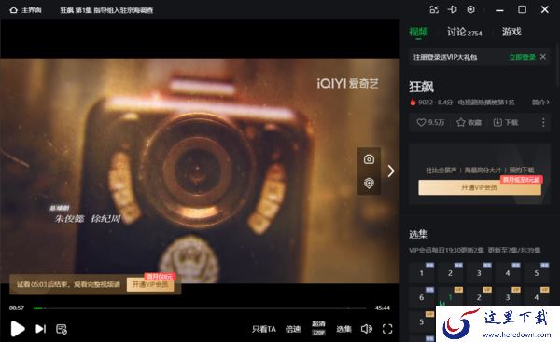This screenshot has width=560, height=342.
Task: Select VIP episode 5 with gold badge
Action: (422, 321)
